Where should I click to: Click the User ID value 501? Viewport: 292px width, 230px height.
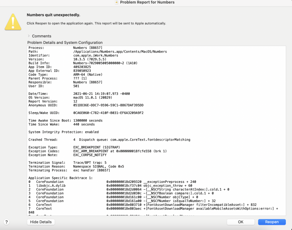point(76,86)
